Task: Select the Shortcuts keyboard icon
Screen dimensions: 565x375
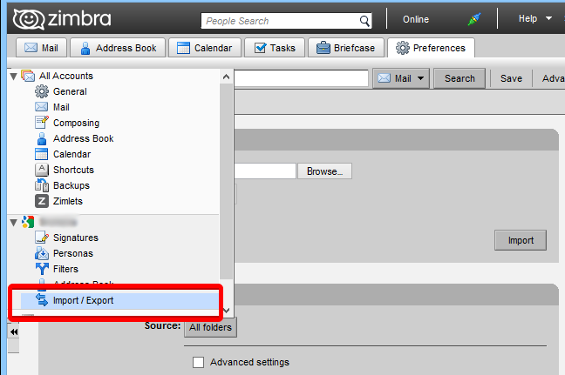Action: pos(42,170)
